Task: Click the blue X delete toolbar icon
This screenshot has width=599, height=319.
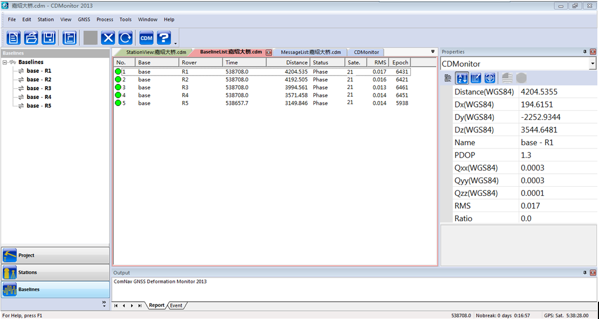Action: pyautogui.click(x=108, y=38)
